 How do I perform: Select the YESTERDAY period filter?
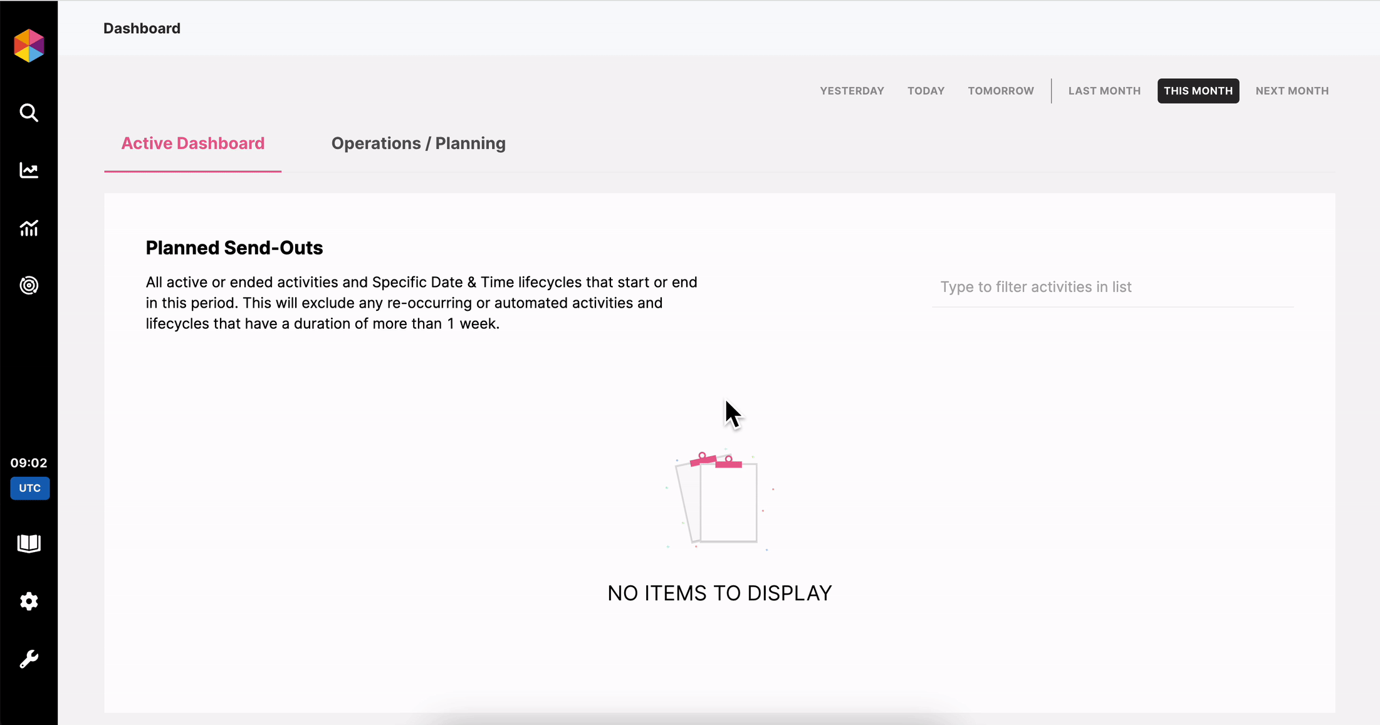852,91
